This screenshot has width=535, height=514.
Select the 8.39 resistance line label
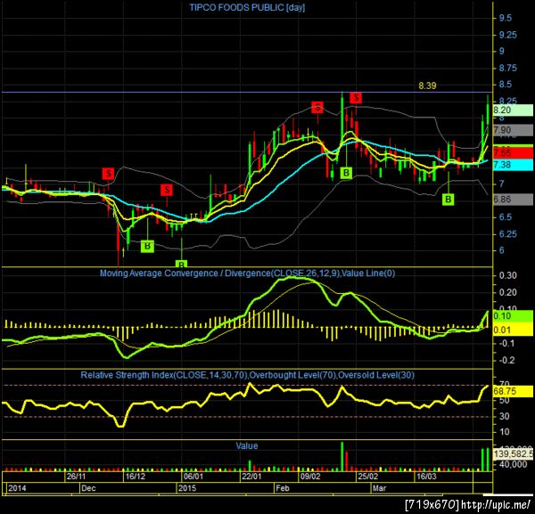(427, 86)
